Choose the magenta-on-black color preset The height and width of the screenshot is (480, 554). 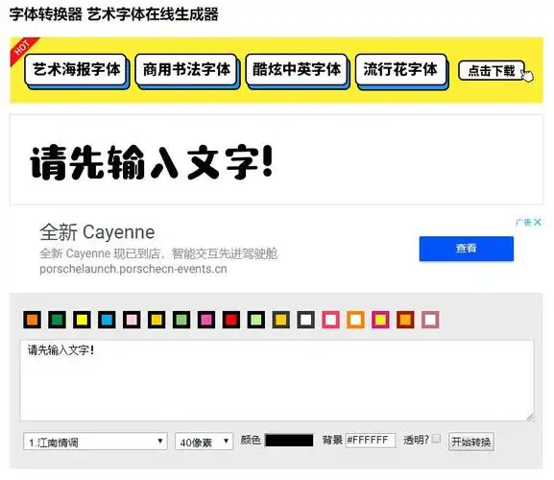tap(206, 320)
